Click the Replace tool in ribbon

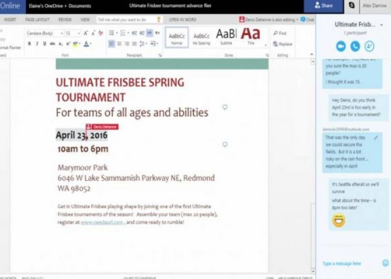pyautogui.click(x=282, y=44)
